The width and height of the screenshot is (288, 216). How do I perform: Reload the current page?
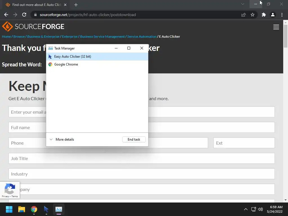pyautogui.click(x=24, y=15)
